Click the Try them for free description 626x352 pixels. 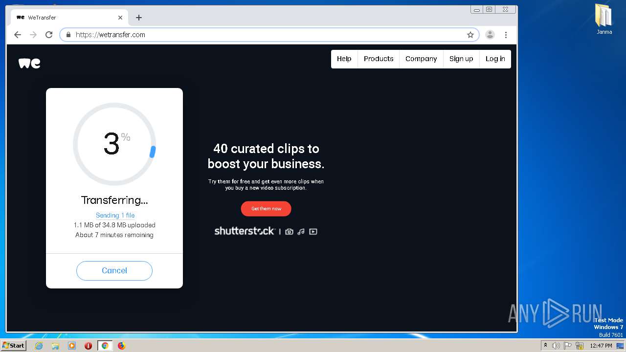tap(266, 184)
